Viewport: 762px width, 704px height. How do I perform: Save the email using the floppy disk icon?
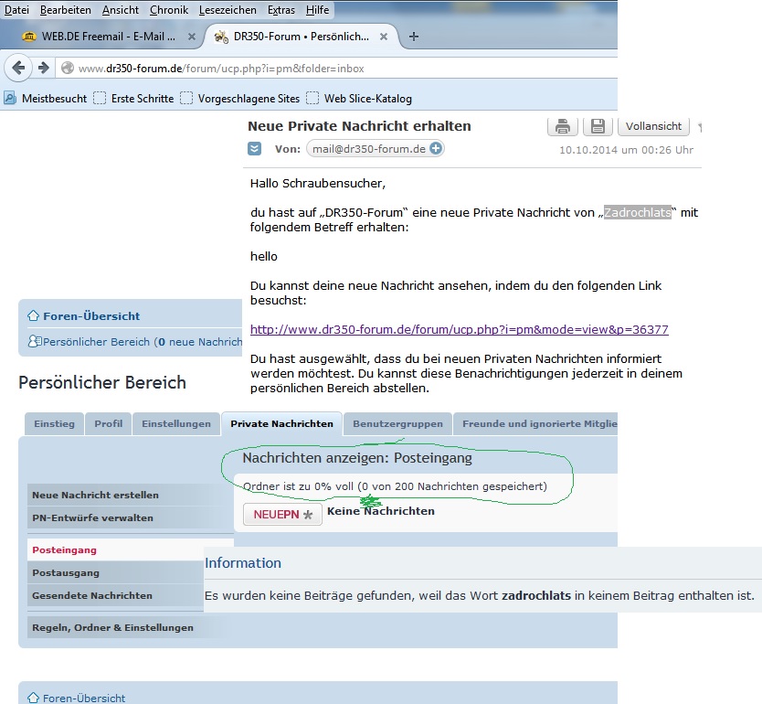point(598,126)
